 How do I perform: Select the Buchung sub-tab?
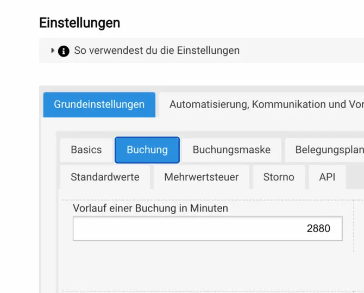[147, 150]
